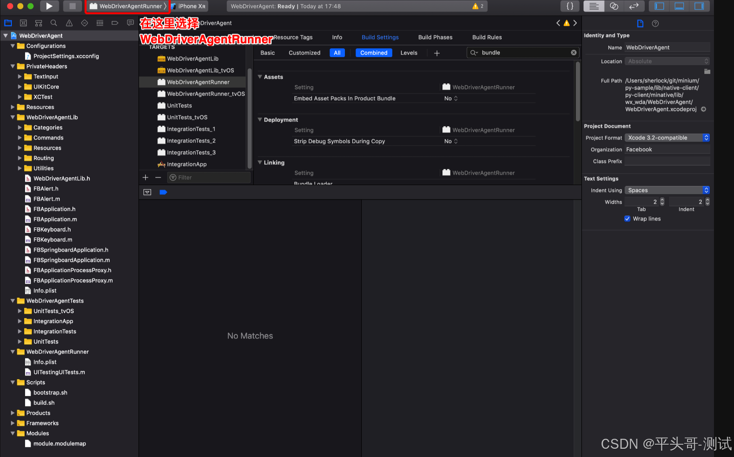
Task: Go to next issue arrow
Action: (575, 23)
